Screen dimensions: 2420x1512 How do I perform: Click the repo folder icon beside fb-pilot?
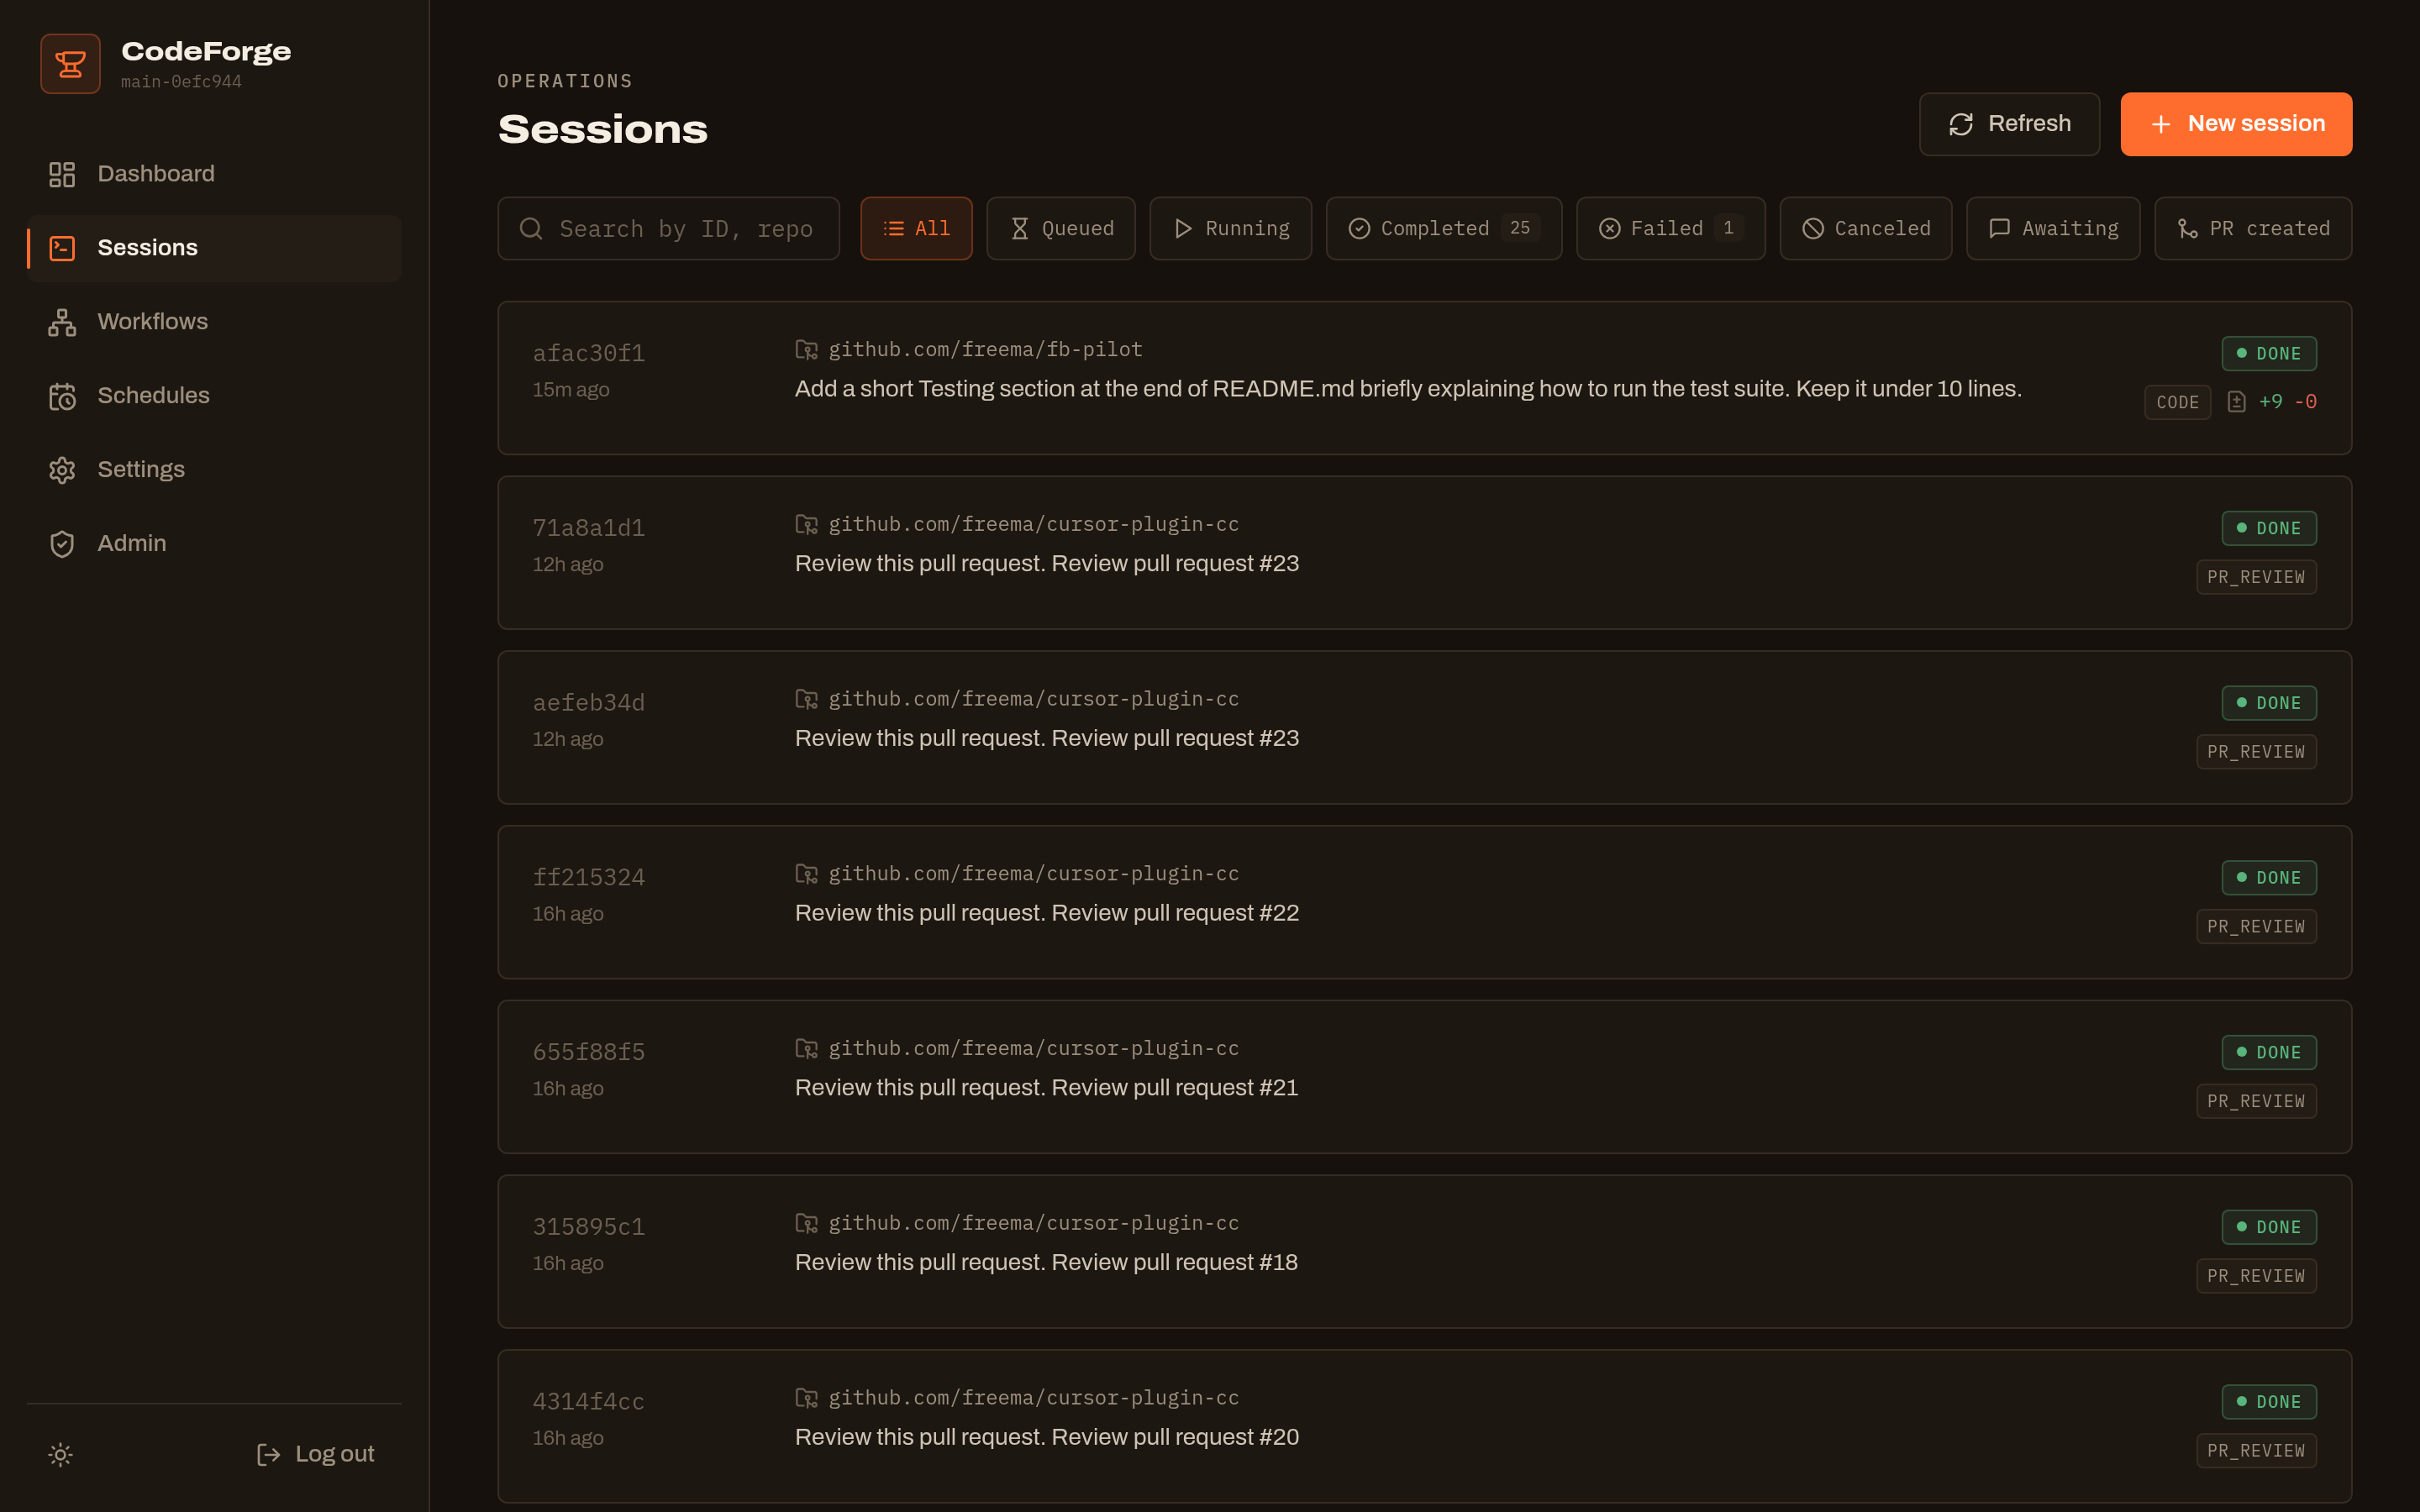click(806, 350)
